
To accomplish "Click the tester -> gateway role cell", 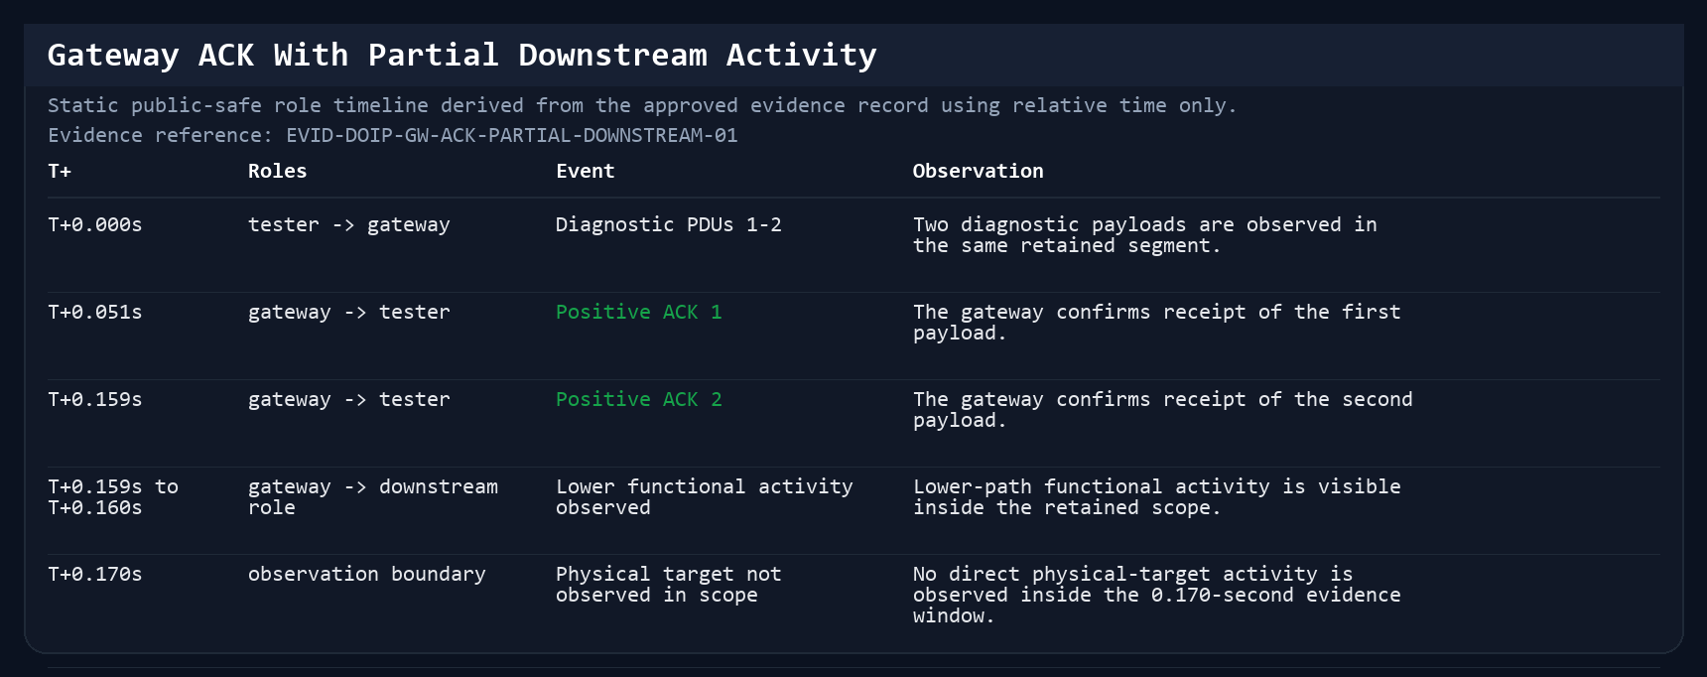I will pyautogui.click(x=349, y=224).
